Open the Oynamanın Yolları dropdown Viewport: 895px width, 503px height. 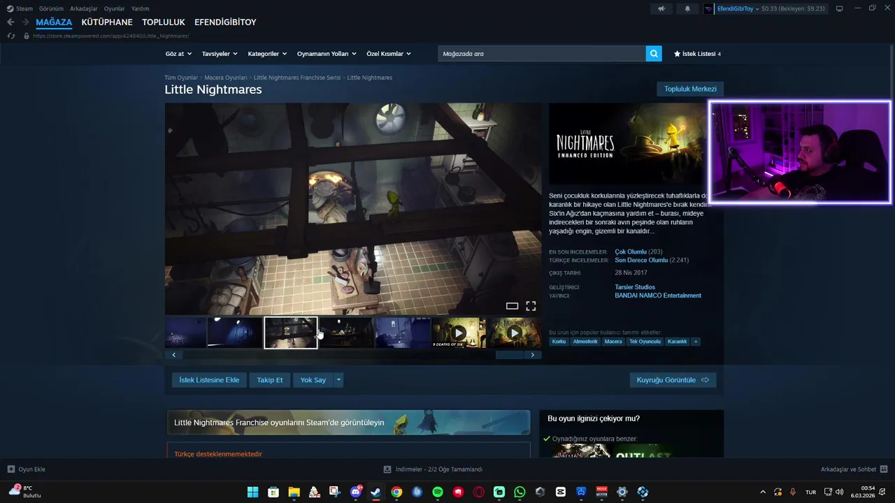pyautogui.click(x=327, y=54)
